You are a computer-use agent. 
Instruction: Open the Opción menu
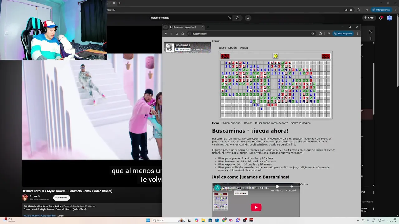(232, 48)
